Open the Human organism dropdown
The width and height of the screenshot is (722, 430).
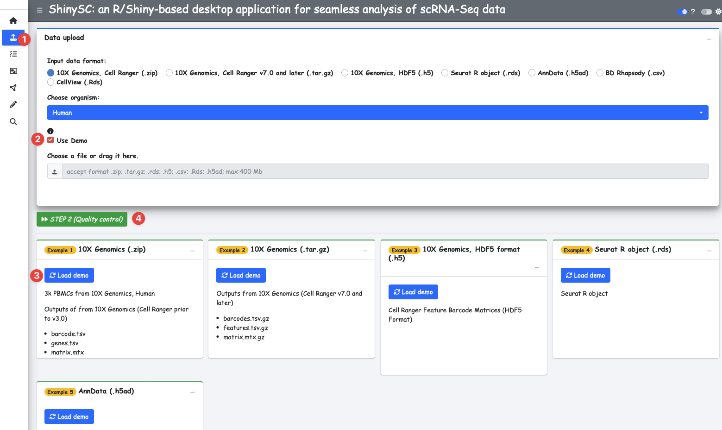(377, 113)
